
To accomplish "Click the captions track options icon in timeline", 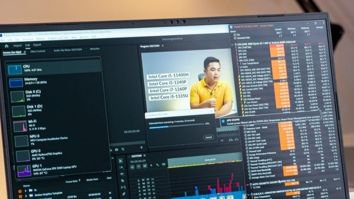I will click(164, 164).
